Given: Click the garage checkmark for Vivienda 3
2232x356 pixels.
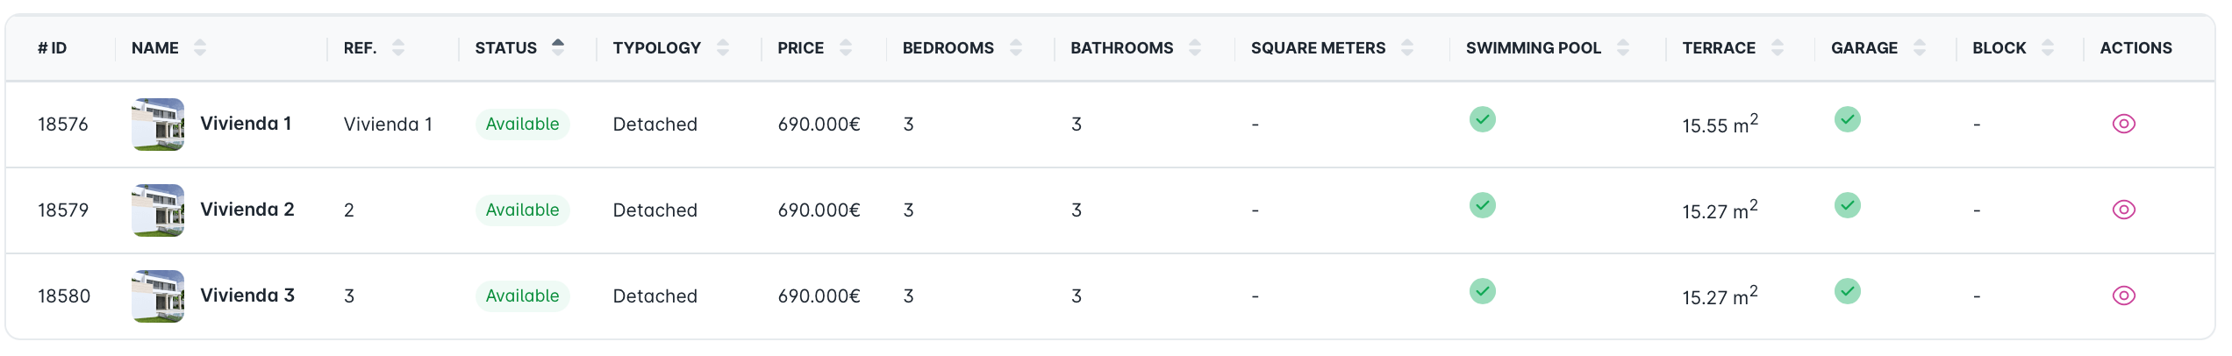Looking at the screenshot, I should [x=1847, y=291].
